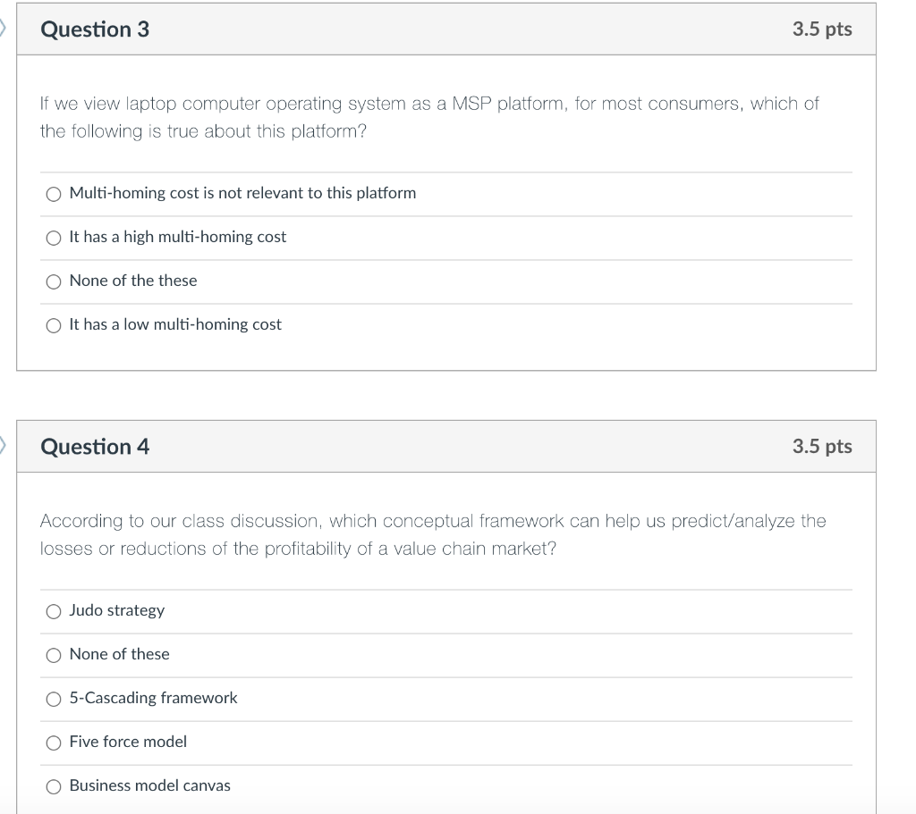Select "It has a low multi-homing cost"
The height and width of the screenshot is (814, 916).
point(54,324)
